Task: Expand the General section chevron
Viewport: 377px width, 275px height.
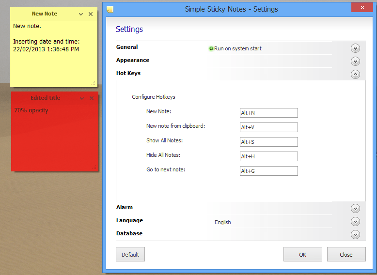Action: point(355,48)
